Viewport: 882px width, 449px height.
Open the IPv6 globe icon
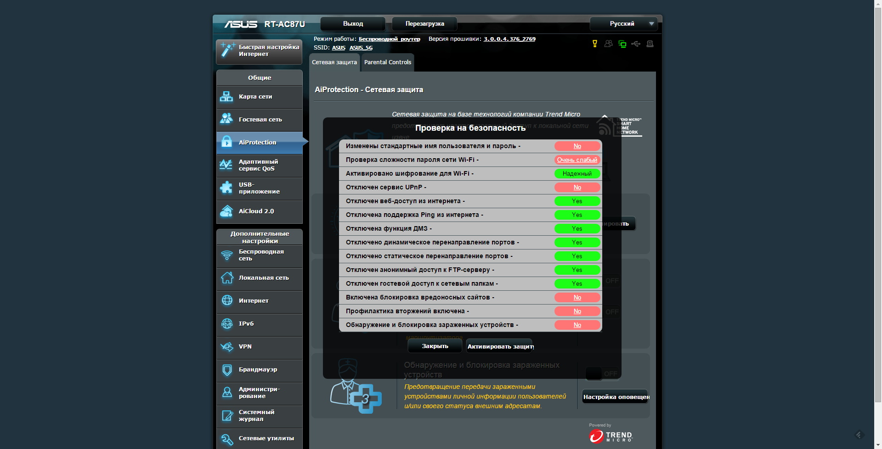point(227,324)
